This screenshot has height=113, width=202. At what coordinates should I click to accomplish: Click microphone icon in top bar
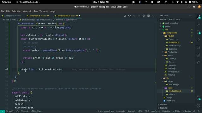(186, 2)
